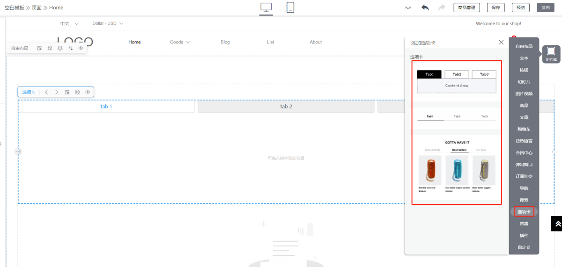The width and height of the screenshot is (562, 267).
Task: Toggle visibility eye in 选项卡 toolbar
Action: point(88,92)
